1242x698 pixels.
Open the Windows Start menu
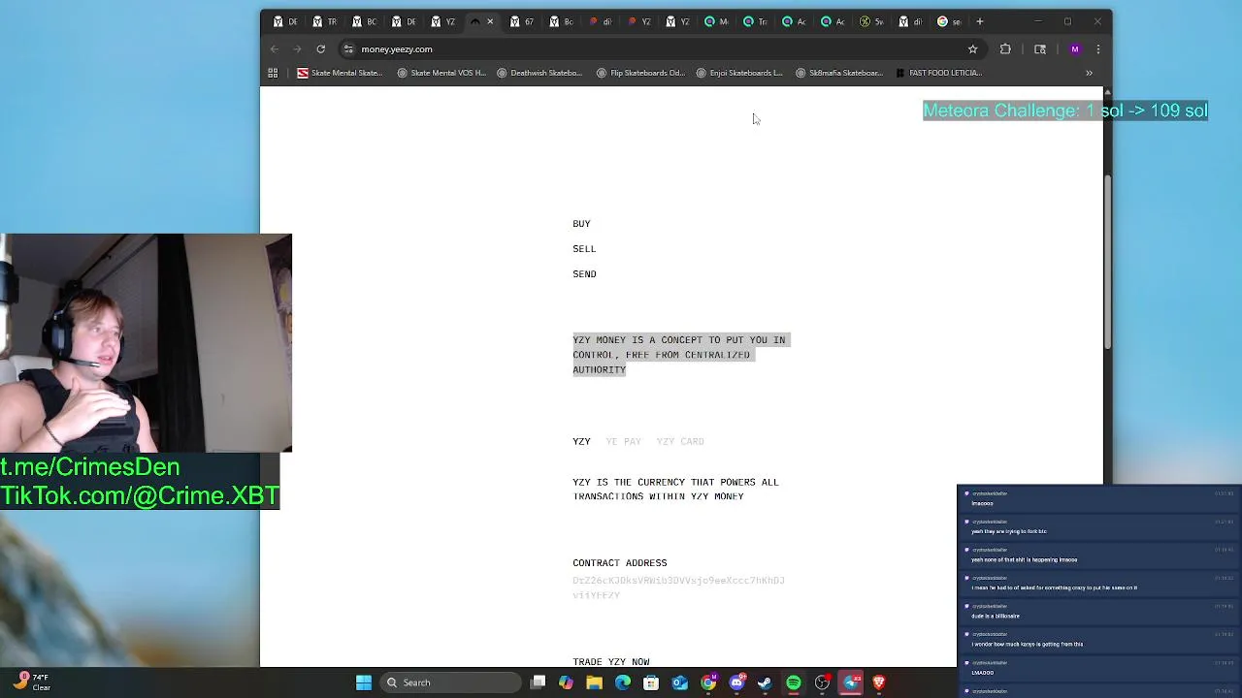click(x=364, y=682)
